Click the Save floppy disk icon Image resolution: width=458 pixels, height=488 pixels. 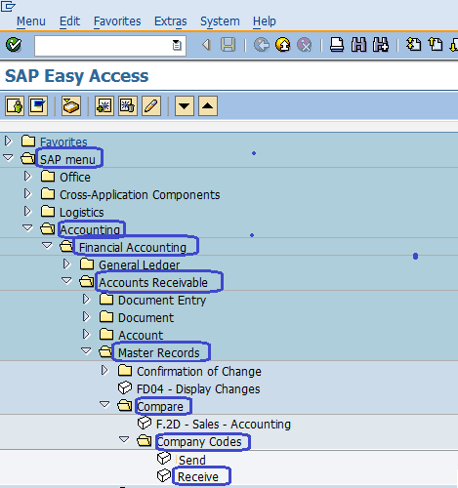[228, 45]
